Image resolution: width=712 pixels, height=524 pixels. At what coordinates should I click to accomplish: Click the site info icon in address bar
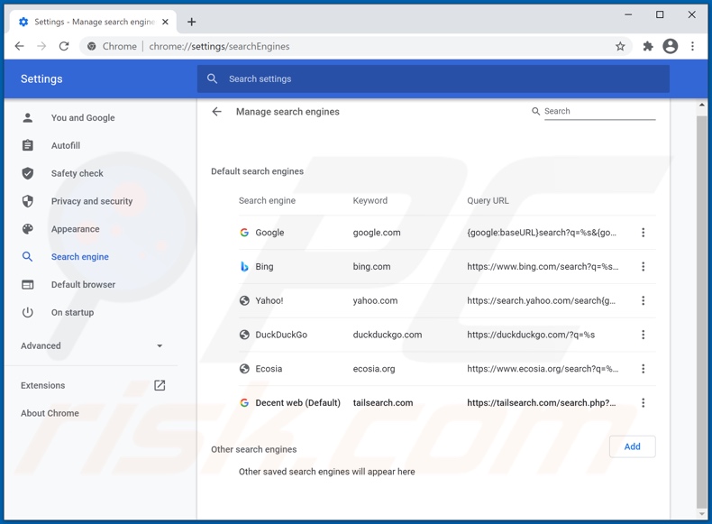(92, 46)
